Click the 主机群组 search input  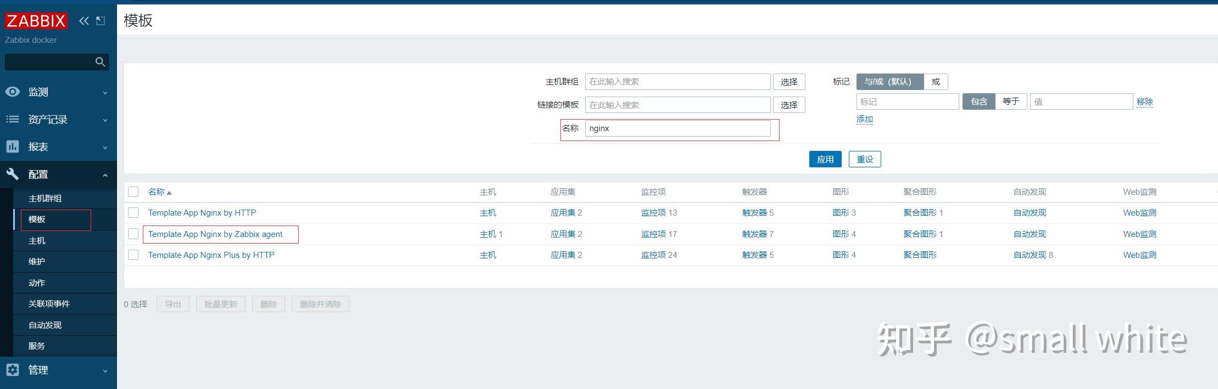pos(677,82)
